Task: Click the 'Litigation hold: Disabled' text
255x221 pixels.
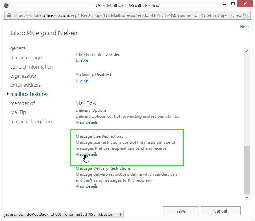Action: (x=98, y=54)
